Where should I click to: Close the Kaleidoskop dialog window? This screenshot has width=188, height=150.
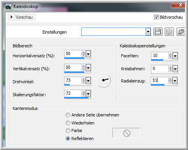(178, 5)
